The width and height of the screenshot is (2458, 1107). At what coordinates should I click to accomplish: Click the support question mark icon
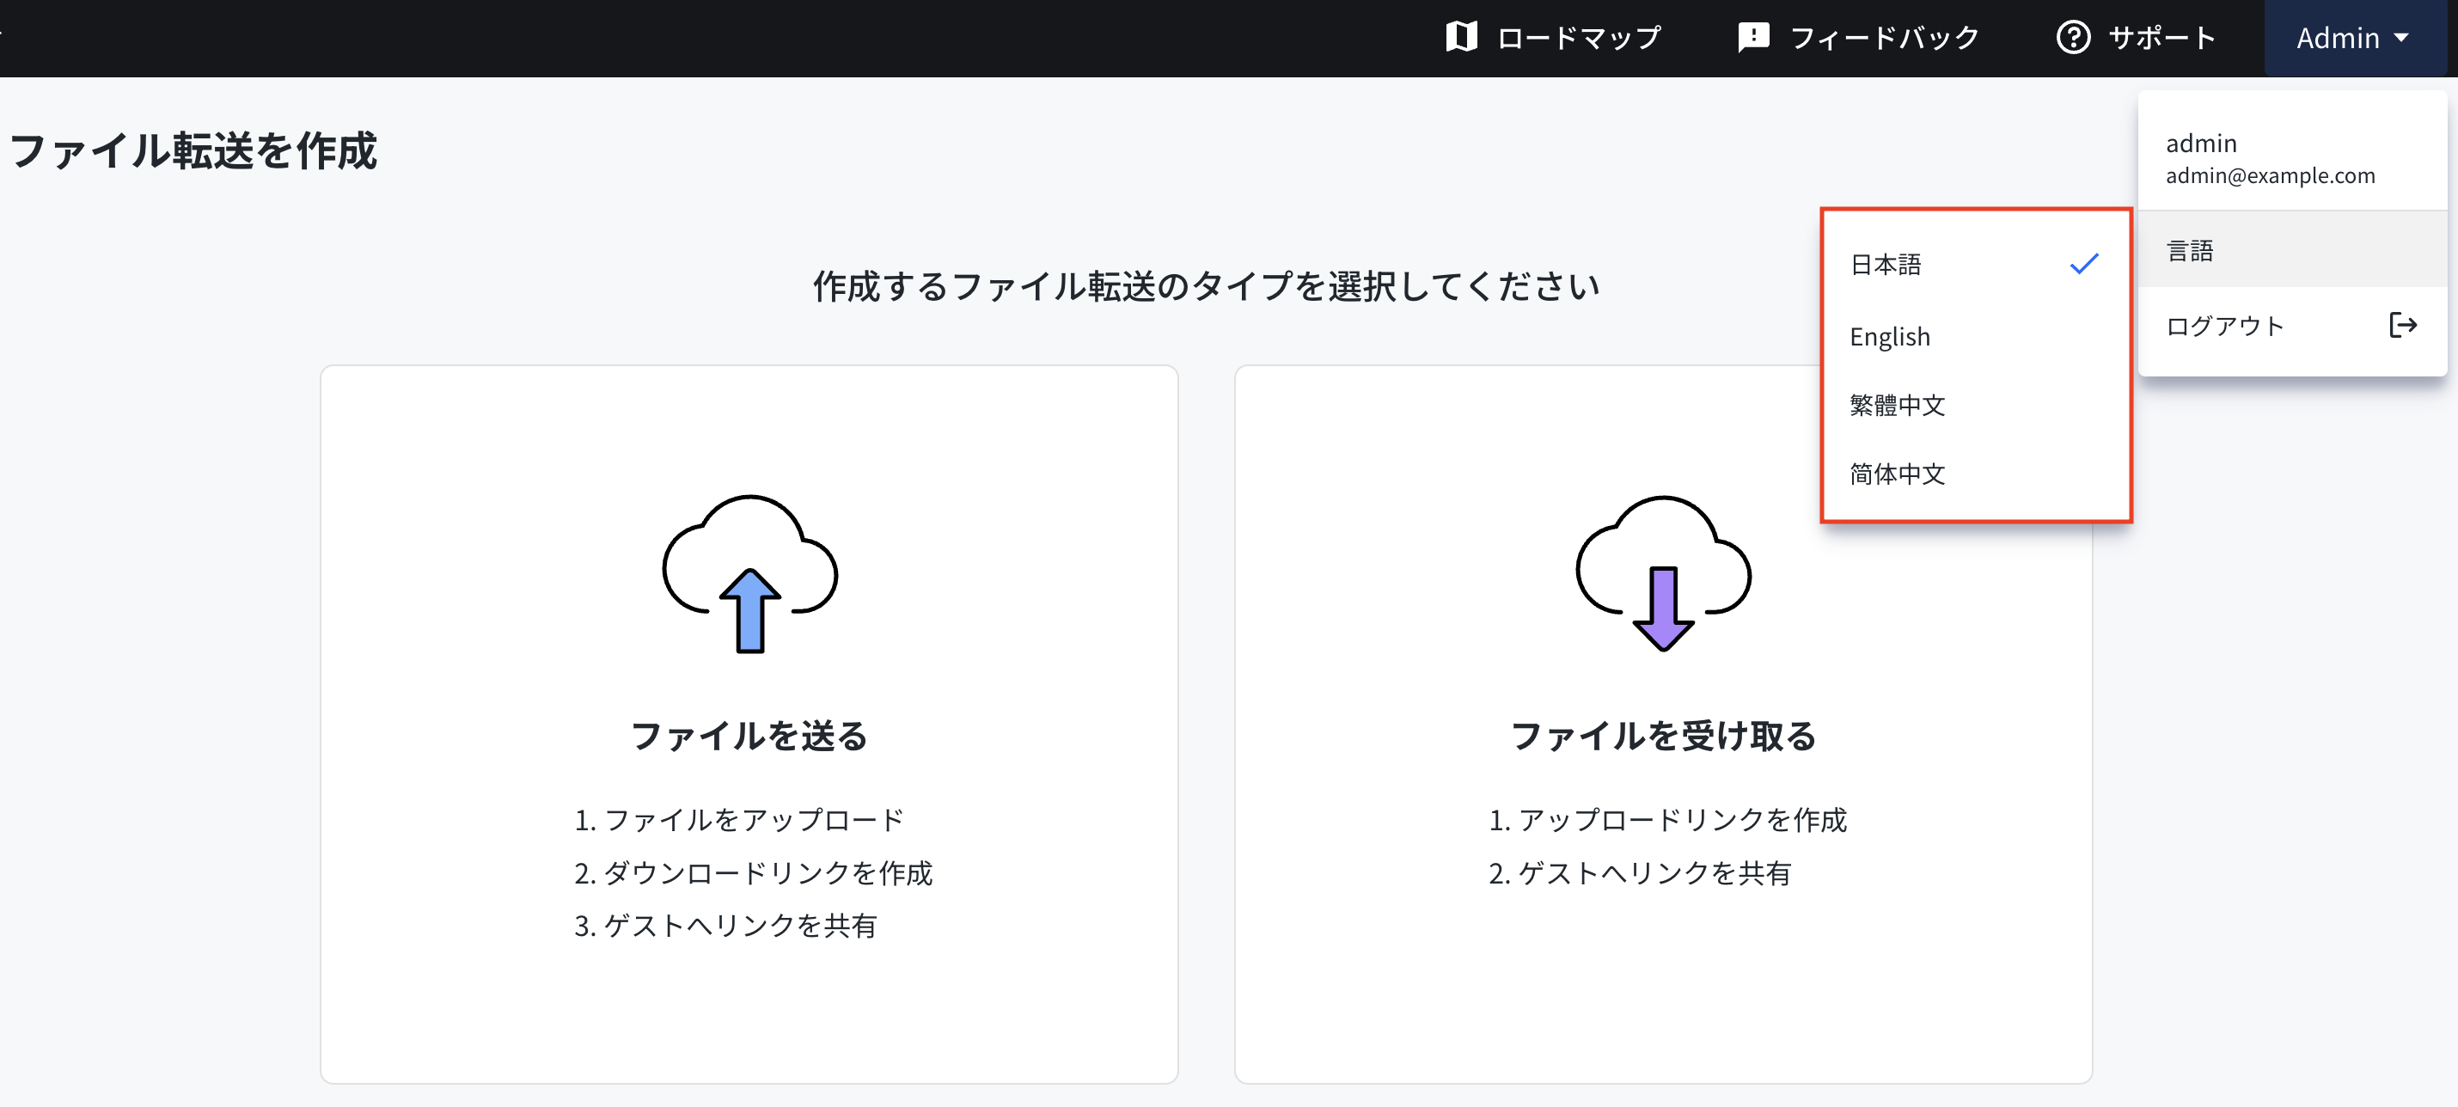coord(2072,38)
